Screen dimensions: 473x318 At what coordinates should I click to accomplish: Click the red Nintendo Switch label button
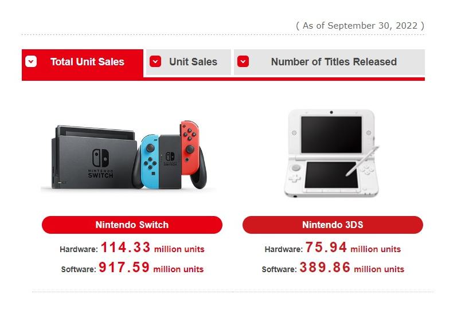(132, 225)
